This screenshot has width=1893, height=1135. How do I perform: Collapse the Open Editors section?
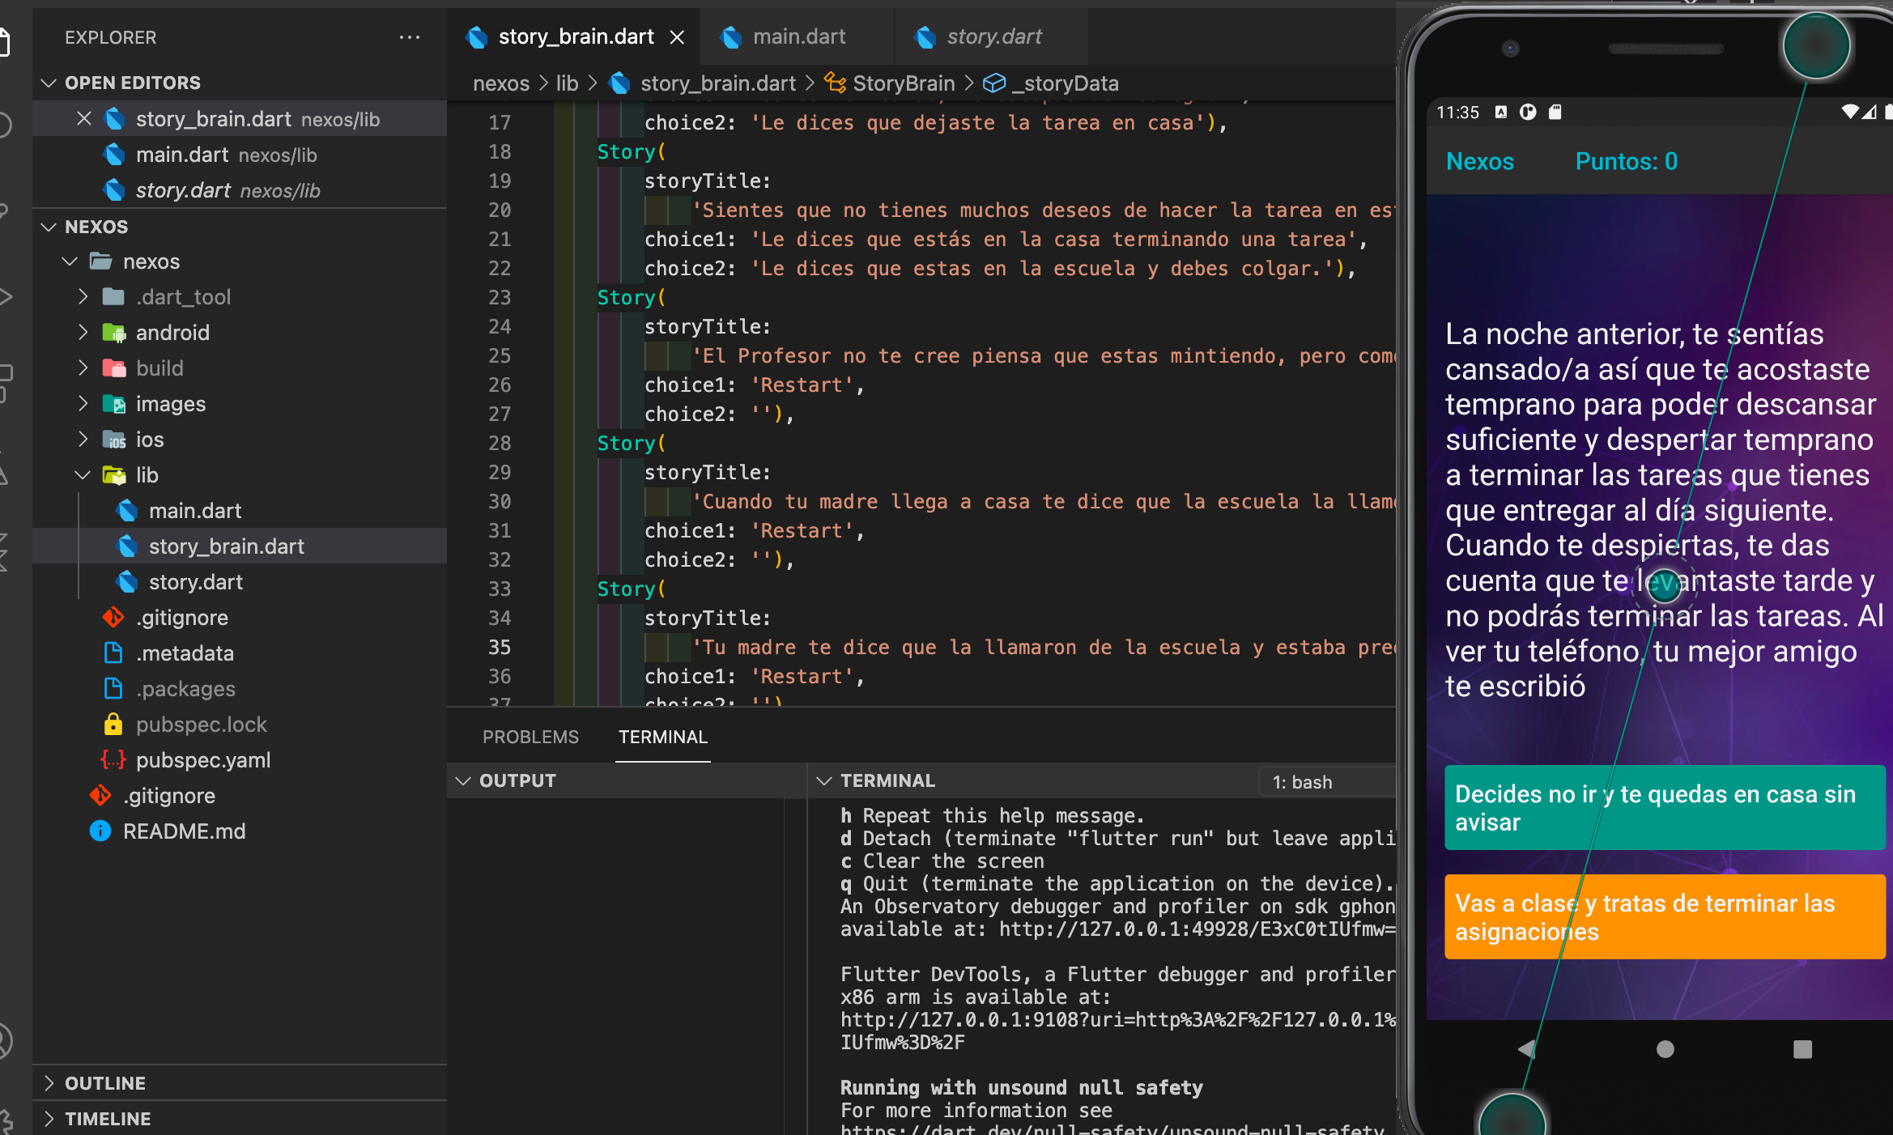(49, 83)
